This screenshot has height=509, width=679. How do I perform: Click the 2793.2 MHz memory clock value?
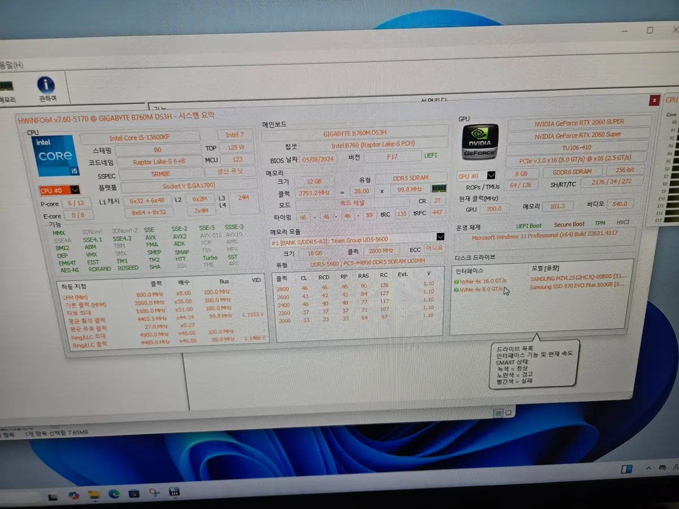316,192
